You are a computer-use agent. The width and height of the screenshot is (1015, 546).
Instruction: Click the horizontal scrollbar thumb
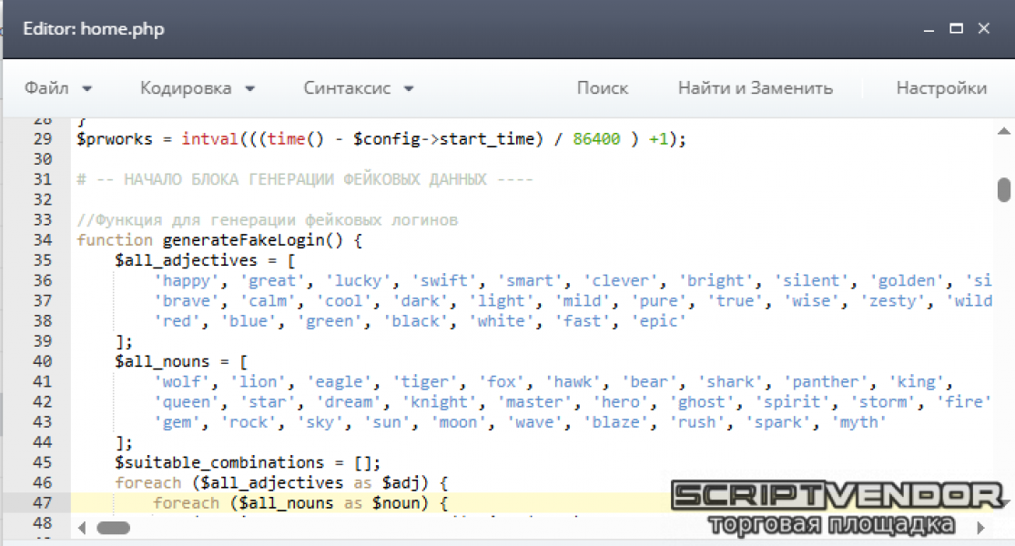(x=115, y=527)
